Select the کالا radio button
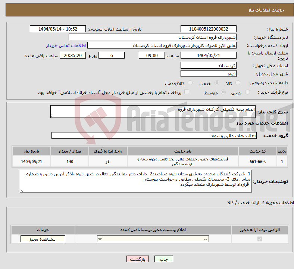This screenshot has height=269, width=294. click(x=238, y=83)
